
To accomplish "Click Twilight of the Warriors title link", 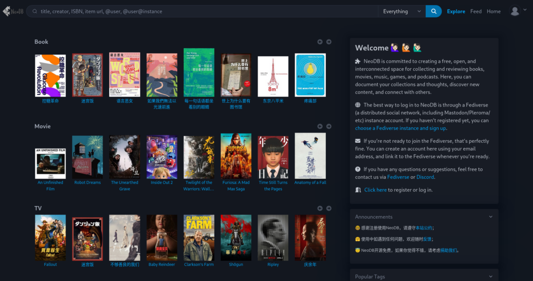I will click(x=199, y=185).
